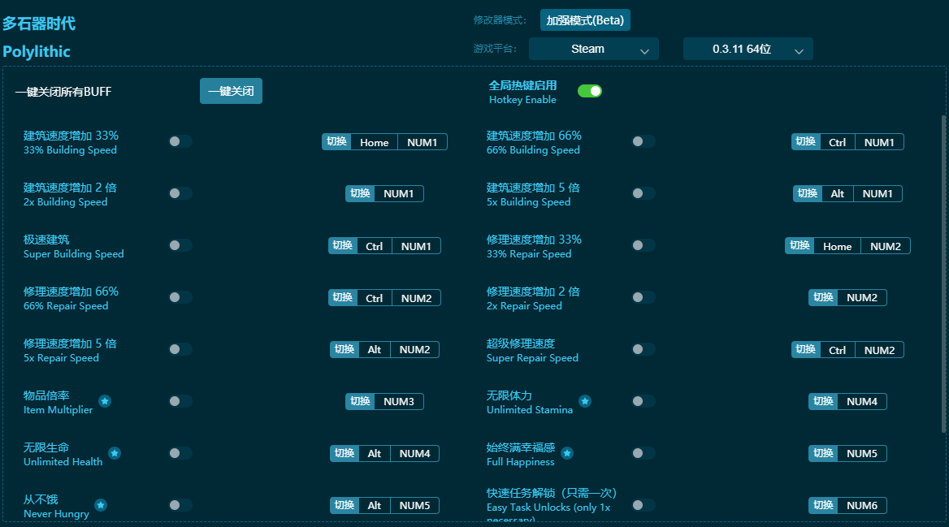
Task: Open the 0.3.11 64位 version dropdown
Action: (747, 49)
